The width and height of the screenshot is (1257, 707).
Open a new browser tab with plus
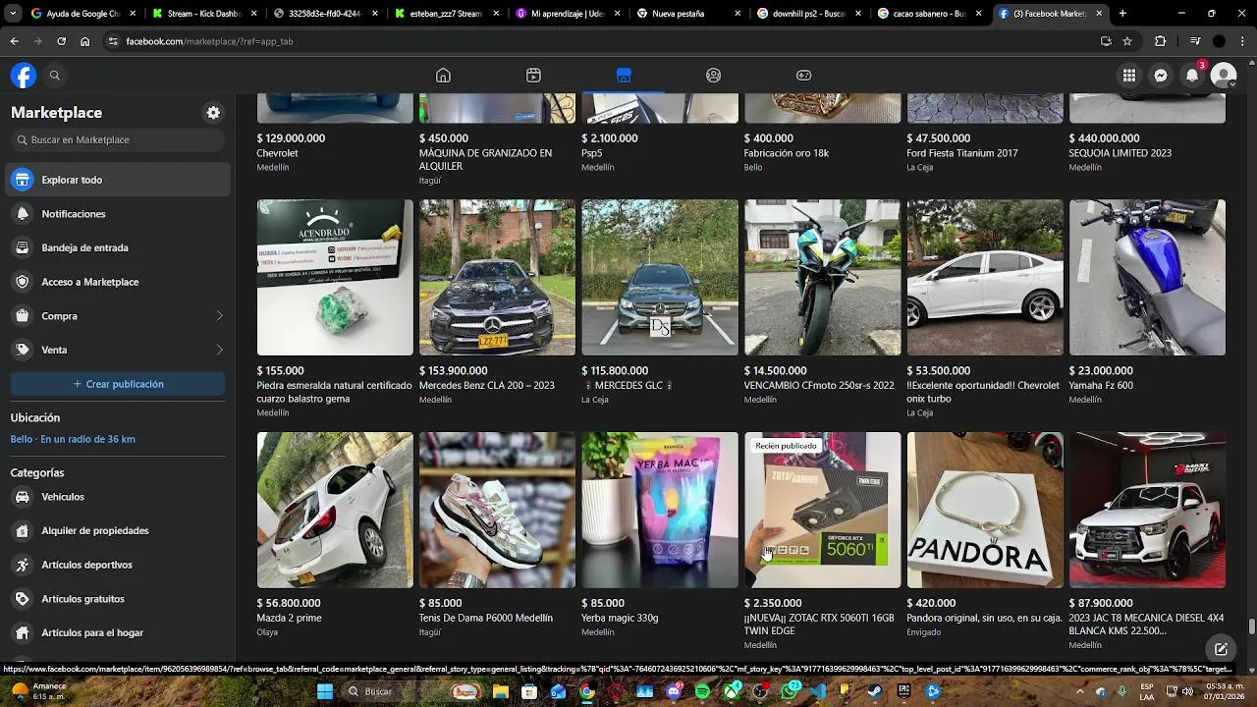click(1122, 14)
